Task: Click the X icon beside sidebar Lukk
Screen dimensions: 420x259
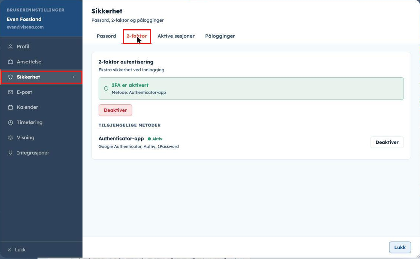Action: (x=9, y=250)
